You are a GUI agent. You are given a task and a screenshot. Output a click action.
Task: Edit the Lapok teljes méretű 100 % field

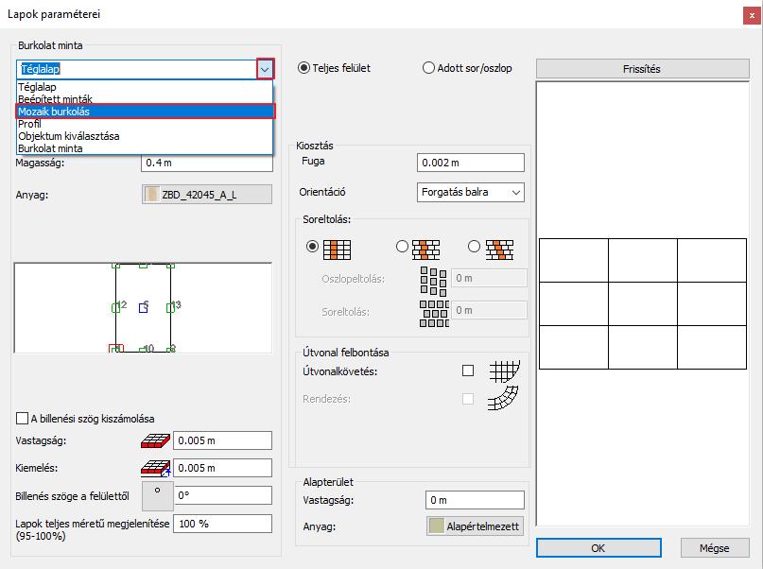pos(222,524)
